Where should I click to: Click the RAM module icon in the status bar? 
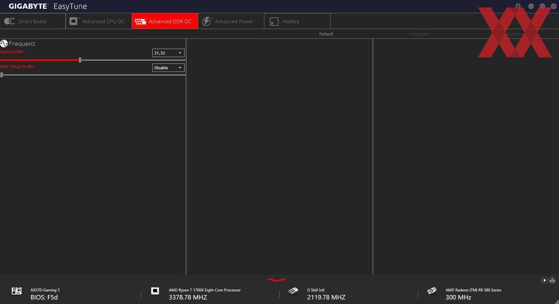293,291
